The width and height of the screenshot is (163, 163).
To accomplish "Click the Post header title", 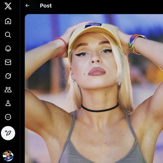I will coord(46,6).
